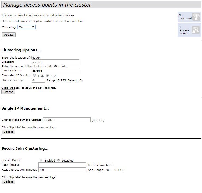Click the Reauthentication Timeout field
The height and width of the screenshot is (193, 202).
click(x=62, y=170)
